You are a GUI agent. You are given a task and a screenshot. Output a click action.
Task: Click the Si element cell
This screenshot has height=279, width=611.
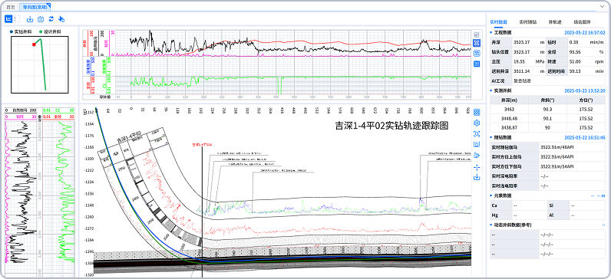(557, 205)
